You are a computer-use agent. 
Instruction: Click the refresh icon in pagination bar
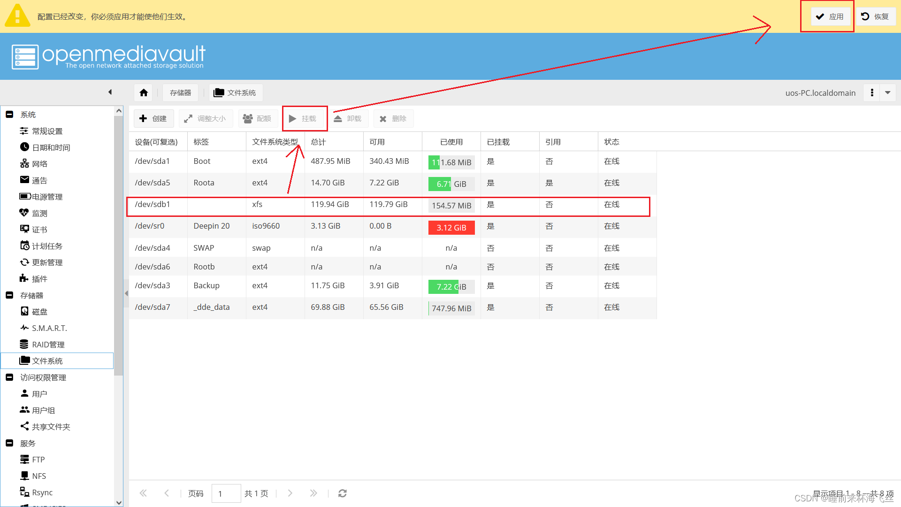coord(343,493)
